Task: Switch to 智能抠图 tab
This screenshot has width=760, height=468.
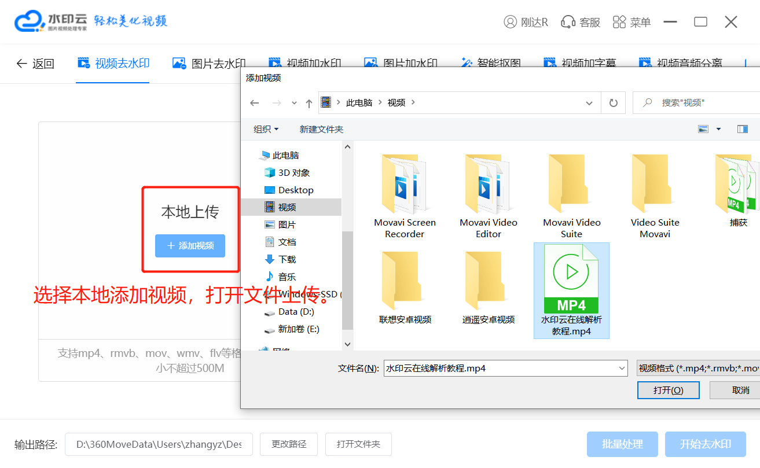Action: 491,64
